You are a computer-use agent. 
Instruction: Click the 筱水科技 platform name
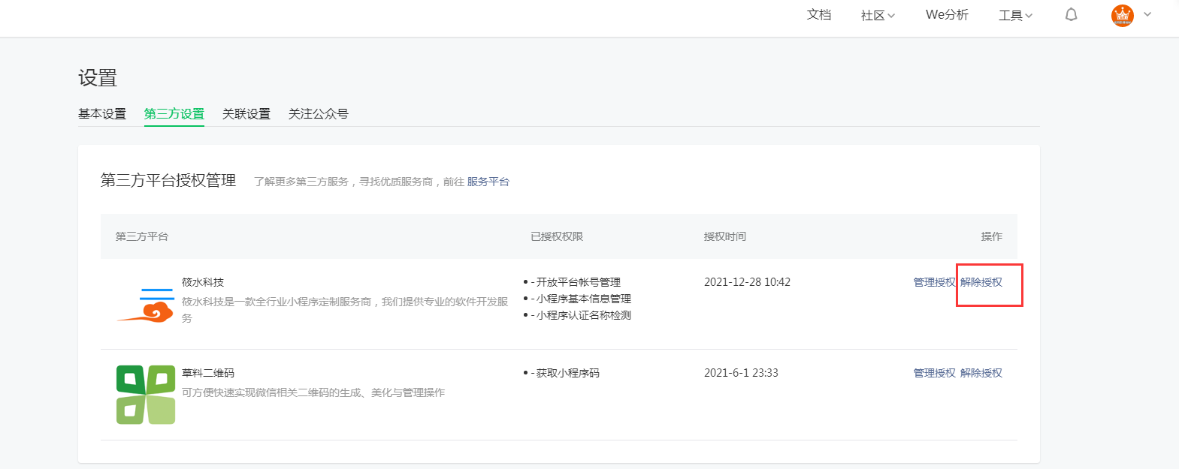tap(203, 282)
